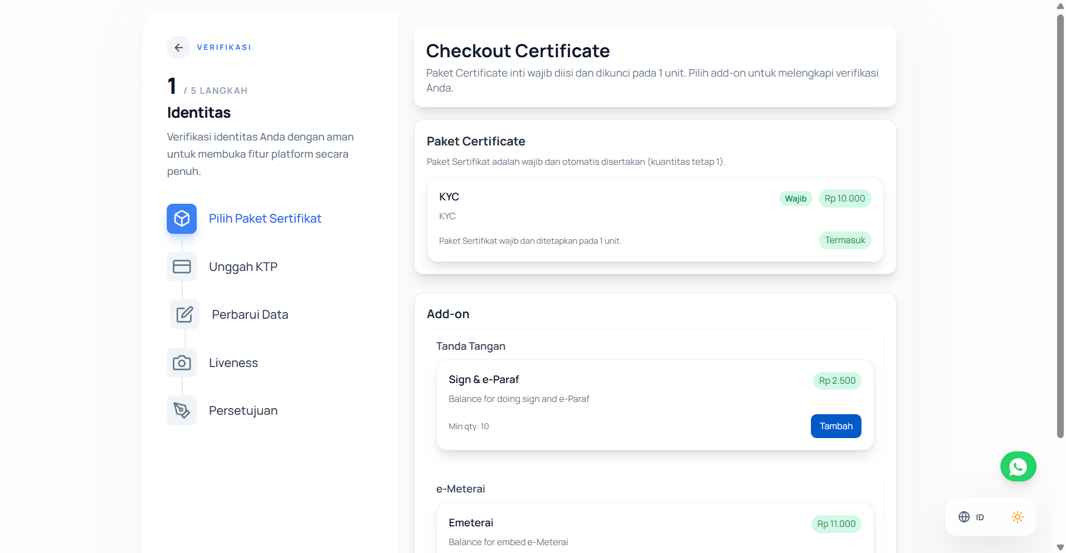This screenshot has height=553, width=1066.
Task: Click the Tanda Tangan section heading
Action: (x=471, y=346)
